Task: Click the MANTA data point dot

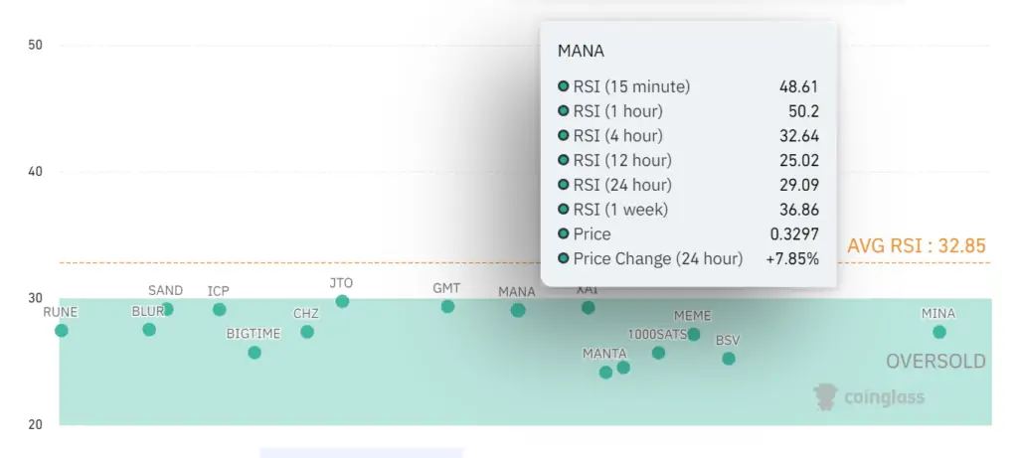Action: pyautogui.click(x=605, y=372)
